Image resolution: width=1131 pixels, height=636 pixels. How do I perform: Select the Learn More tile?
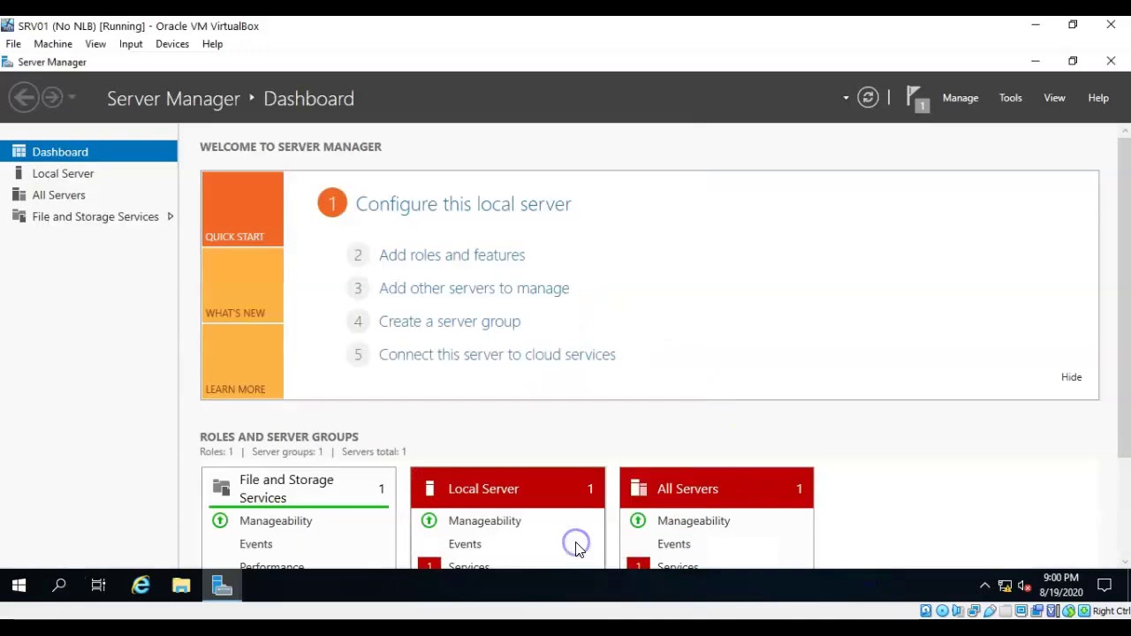click(x=242, y=361)
